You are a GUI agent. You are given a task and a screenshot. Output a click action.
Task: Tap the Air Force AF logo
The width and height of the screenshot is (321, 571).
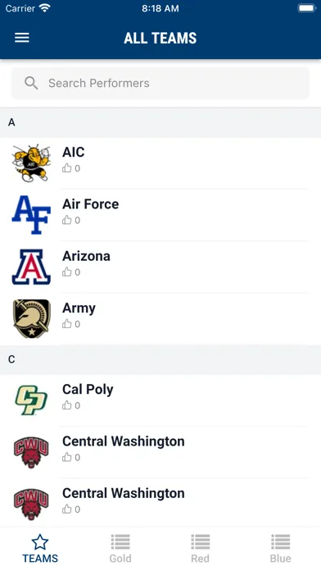point(31,214)
